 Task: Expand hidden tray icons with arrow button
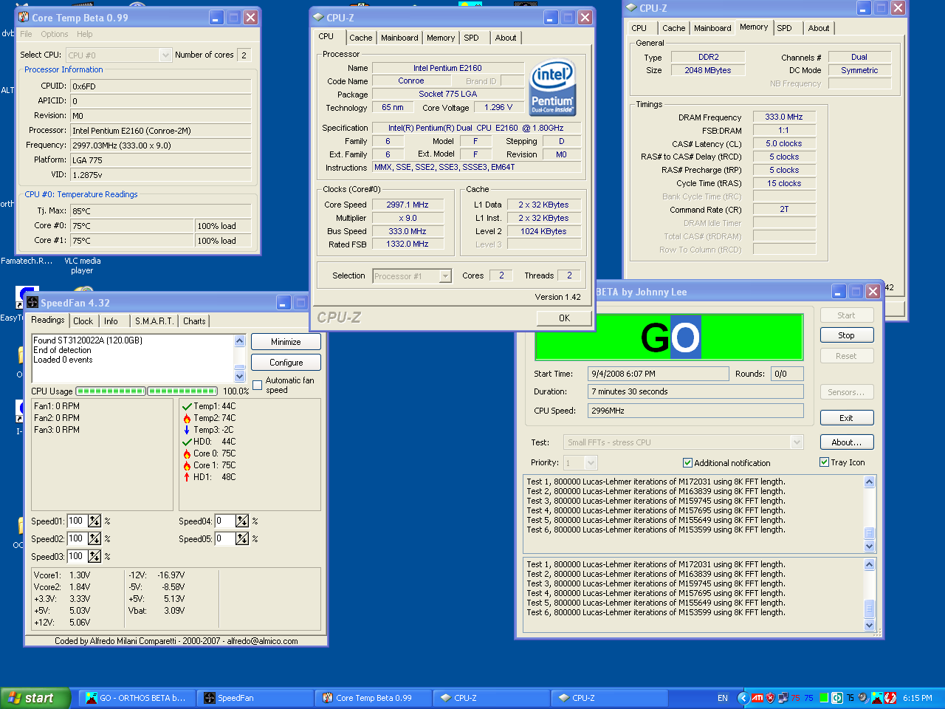click(744, 698)
